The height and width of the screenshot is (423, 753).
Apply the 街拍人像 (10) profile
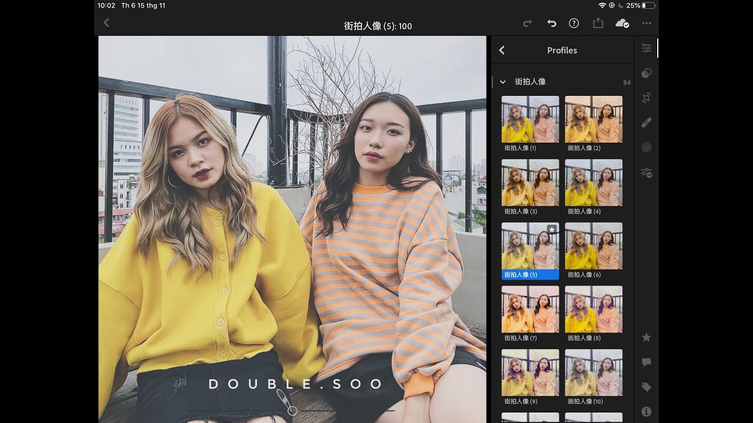coord(594,378)
